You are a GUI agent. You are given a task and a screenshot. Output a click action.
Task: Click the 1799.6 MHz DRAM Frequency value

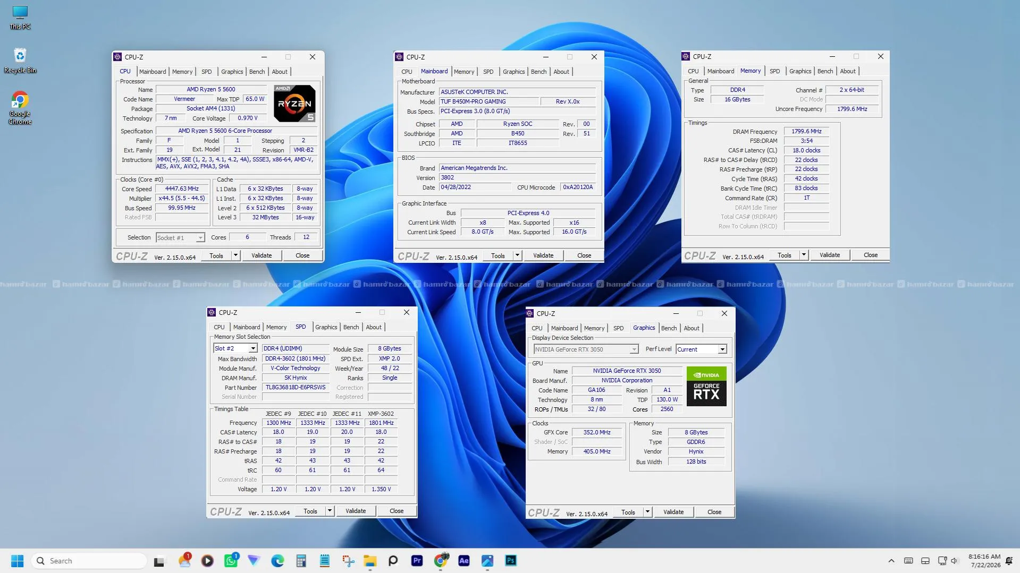click(x=806, y=131)
